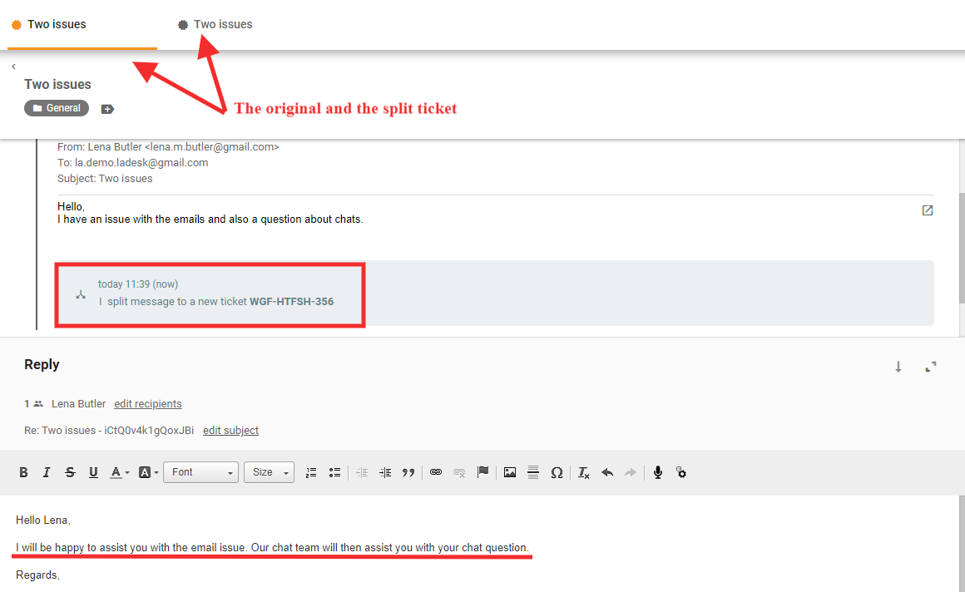Open the Size dropdown
The image size is (965, 592).
(x=269, y=472)
